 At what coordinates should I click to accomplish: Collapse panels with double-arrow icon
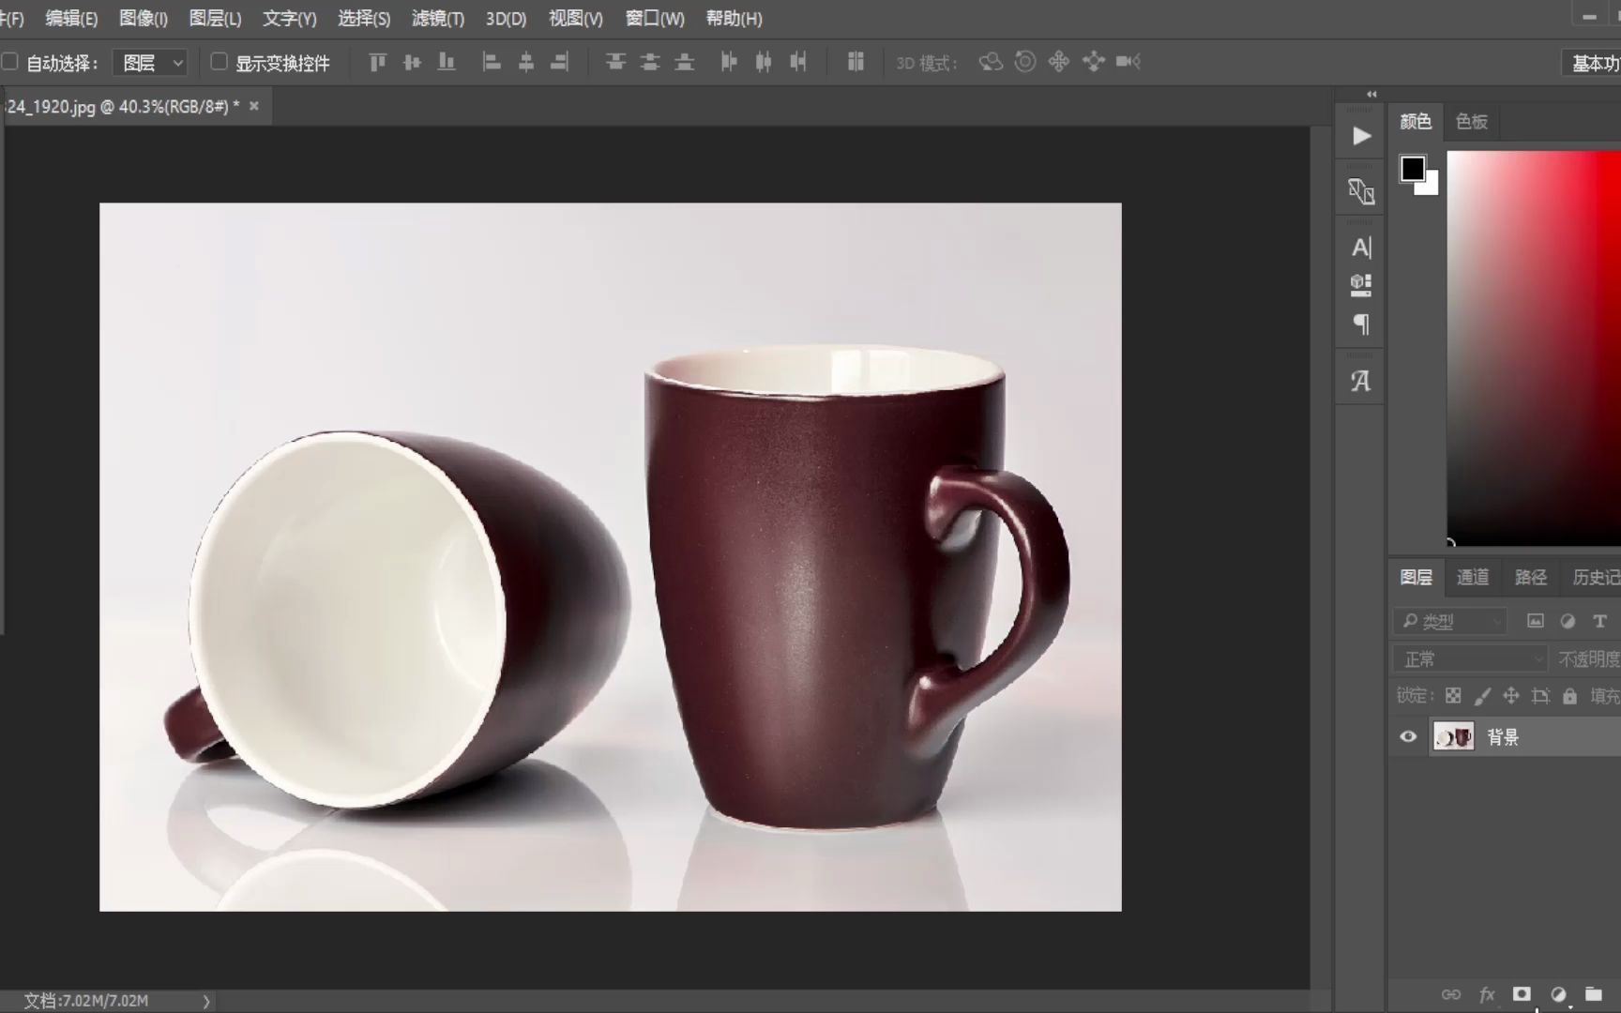pyautogui.click(x=1371, y=94)
